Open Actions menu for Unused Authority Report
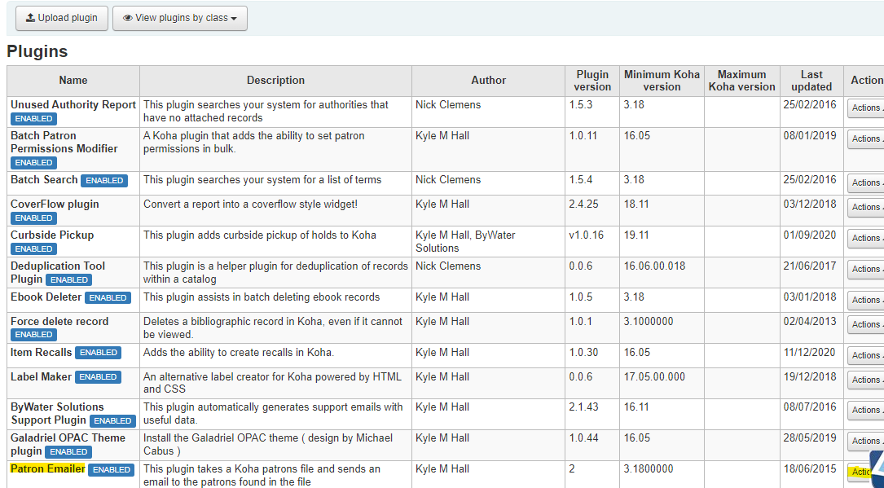The image size is (884, 488). click(x=866, y=108)
